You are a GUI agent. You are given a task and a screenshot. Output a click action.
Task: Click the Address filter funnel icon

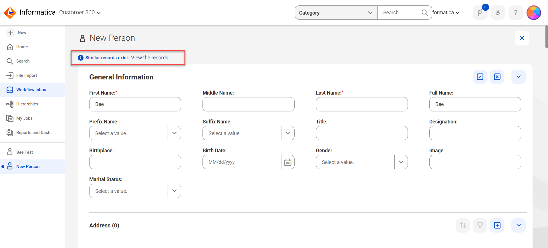pos(480,225)
